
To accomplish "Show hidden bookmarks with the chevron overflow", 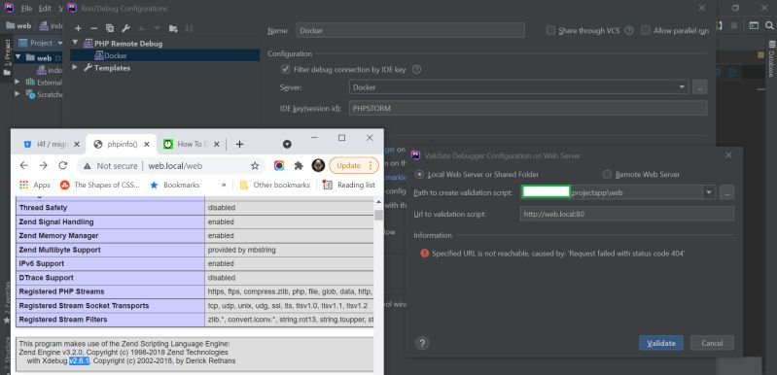I will pyautogui.click(x=224, y=185).
